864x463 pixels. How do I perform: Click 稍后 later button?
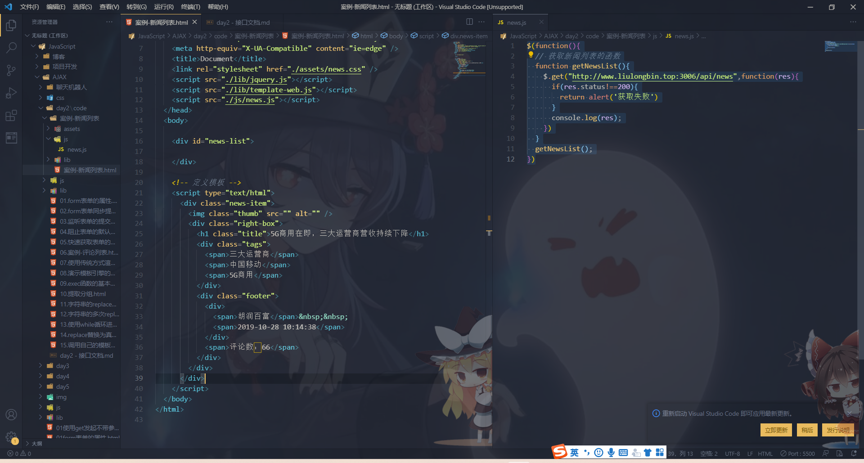pos(807,430)
